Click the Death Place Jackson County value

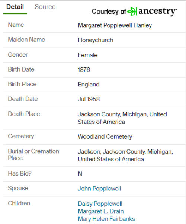click(122, 118)
